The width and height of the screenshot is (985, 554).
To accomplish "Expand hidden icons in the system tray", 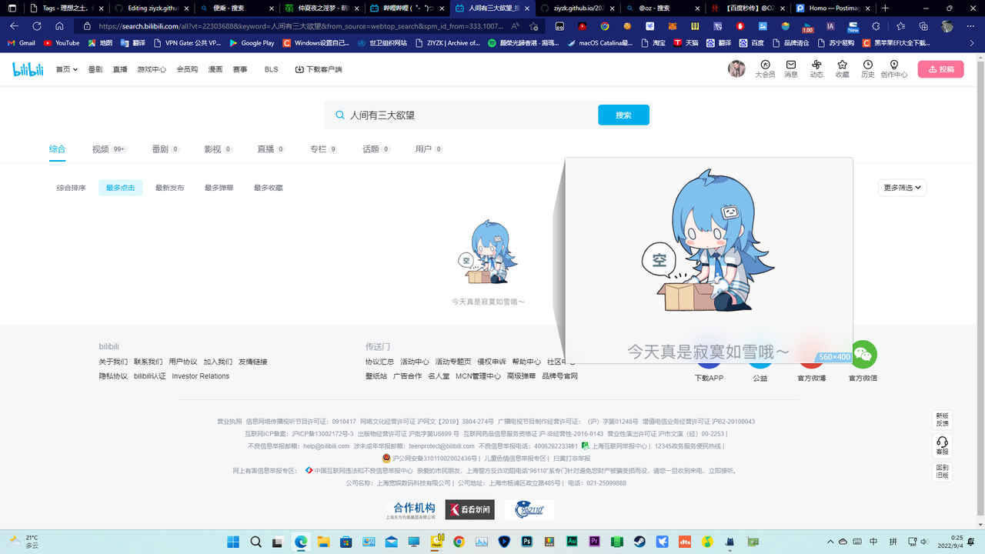I will tap(830, 542).
